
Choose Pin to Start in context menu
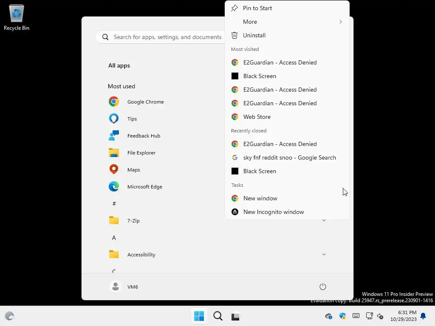[287, 8]
